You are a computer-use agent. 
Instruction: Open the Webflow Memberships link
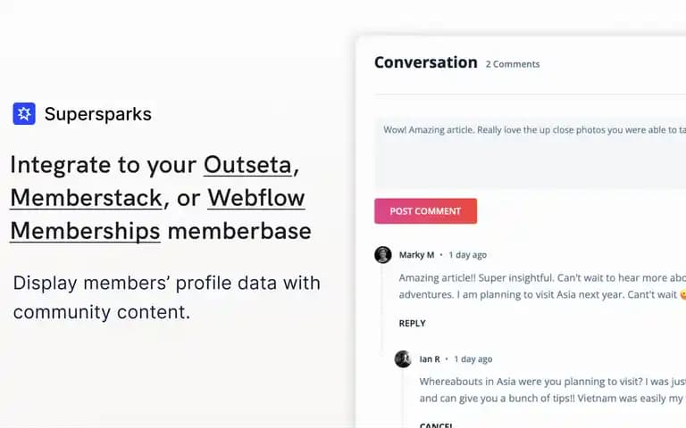point(157,215)
